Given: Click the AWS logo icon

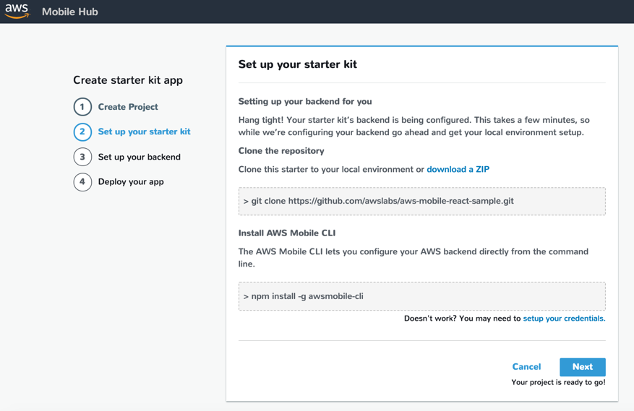Looking at the screenshot, I should tap(17, 12).
